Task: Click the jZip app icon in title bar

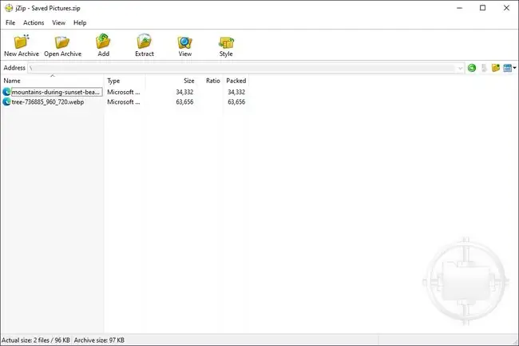Action: 9,8
